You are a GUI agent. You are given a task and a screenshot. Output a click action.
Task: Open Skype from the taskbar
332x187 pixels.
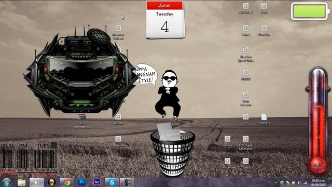pos(112,182)
